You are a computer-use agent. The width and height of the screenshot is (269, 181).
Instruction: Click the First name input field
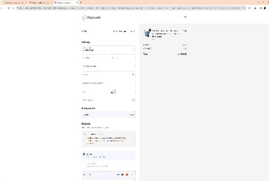tap(95, 57)
